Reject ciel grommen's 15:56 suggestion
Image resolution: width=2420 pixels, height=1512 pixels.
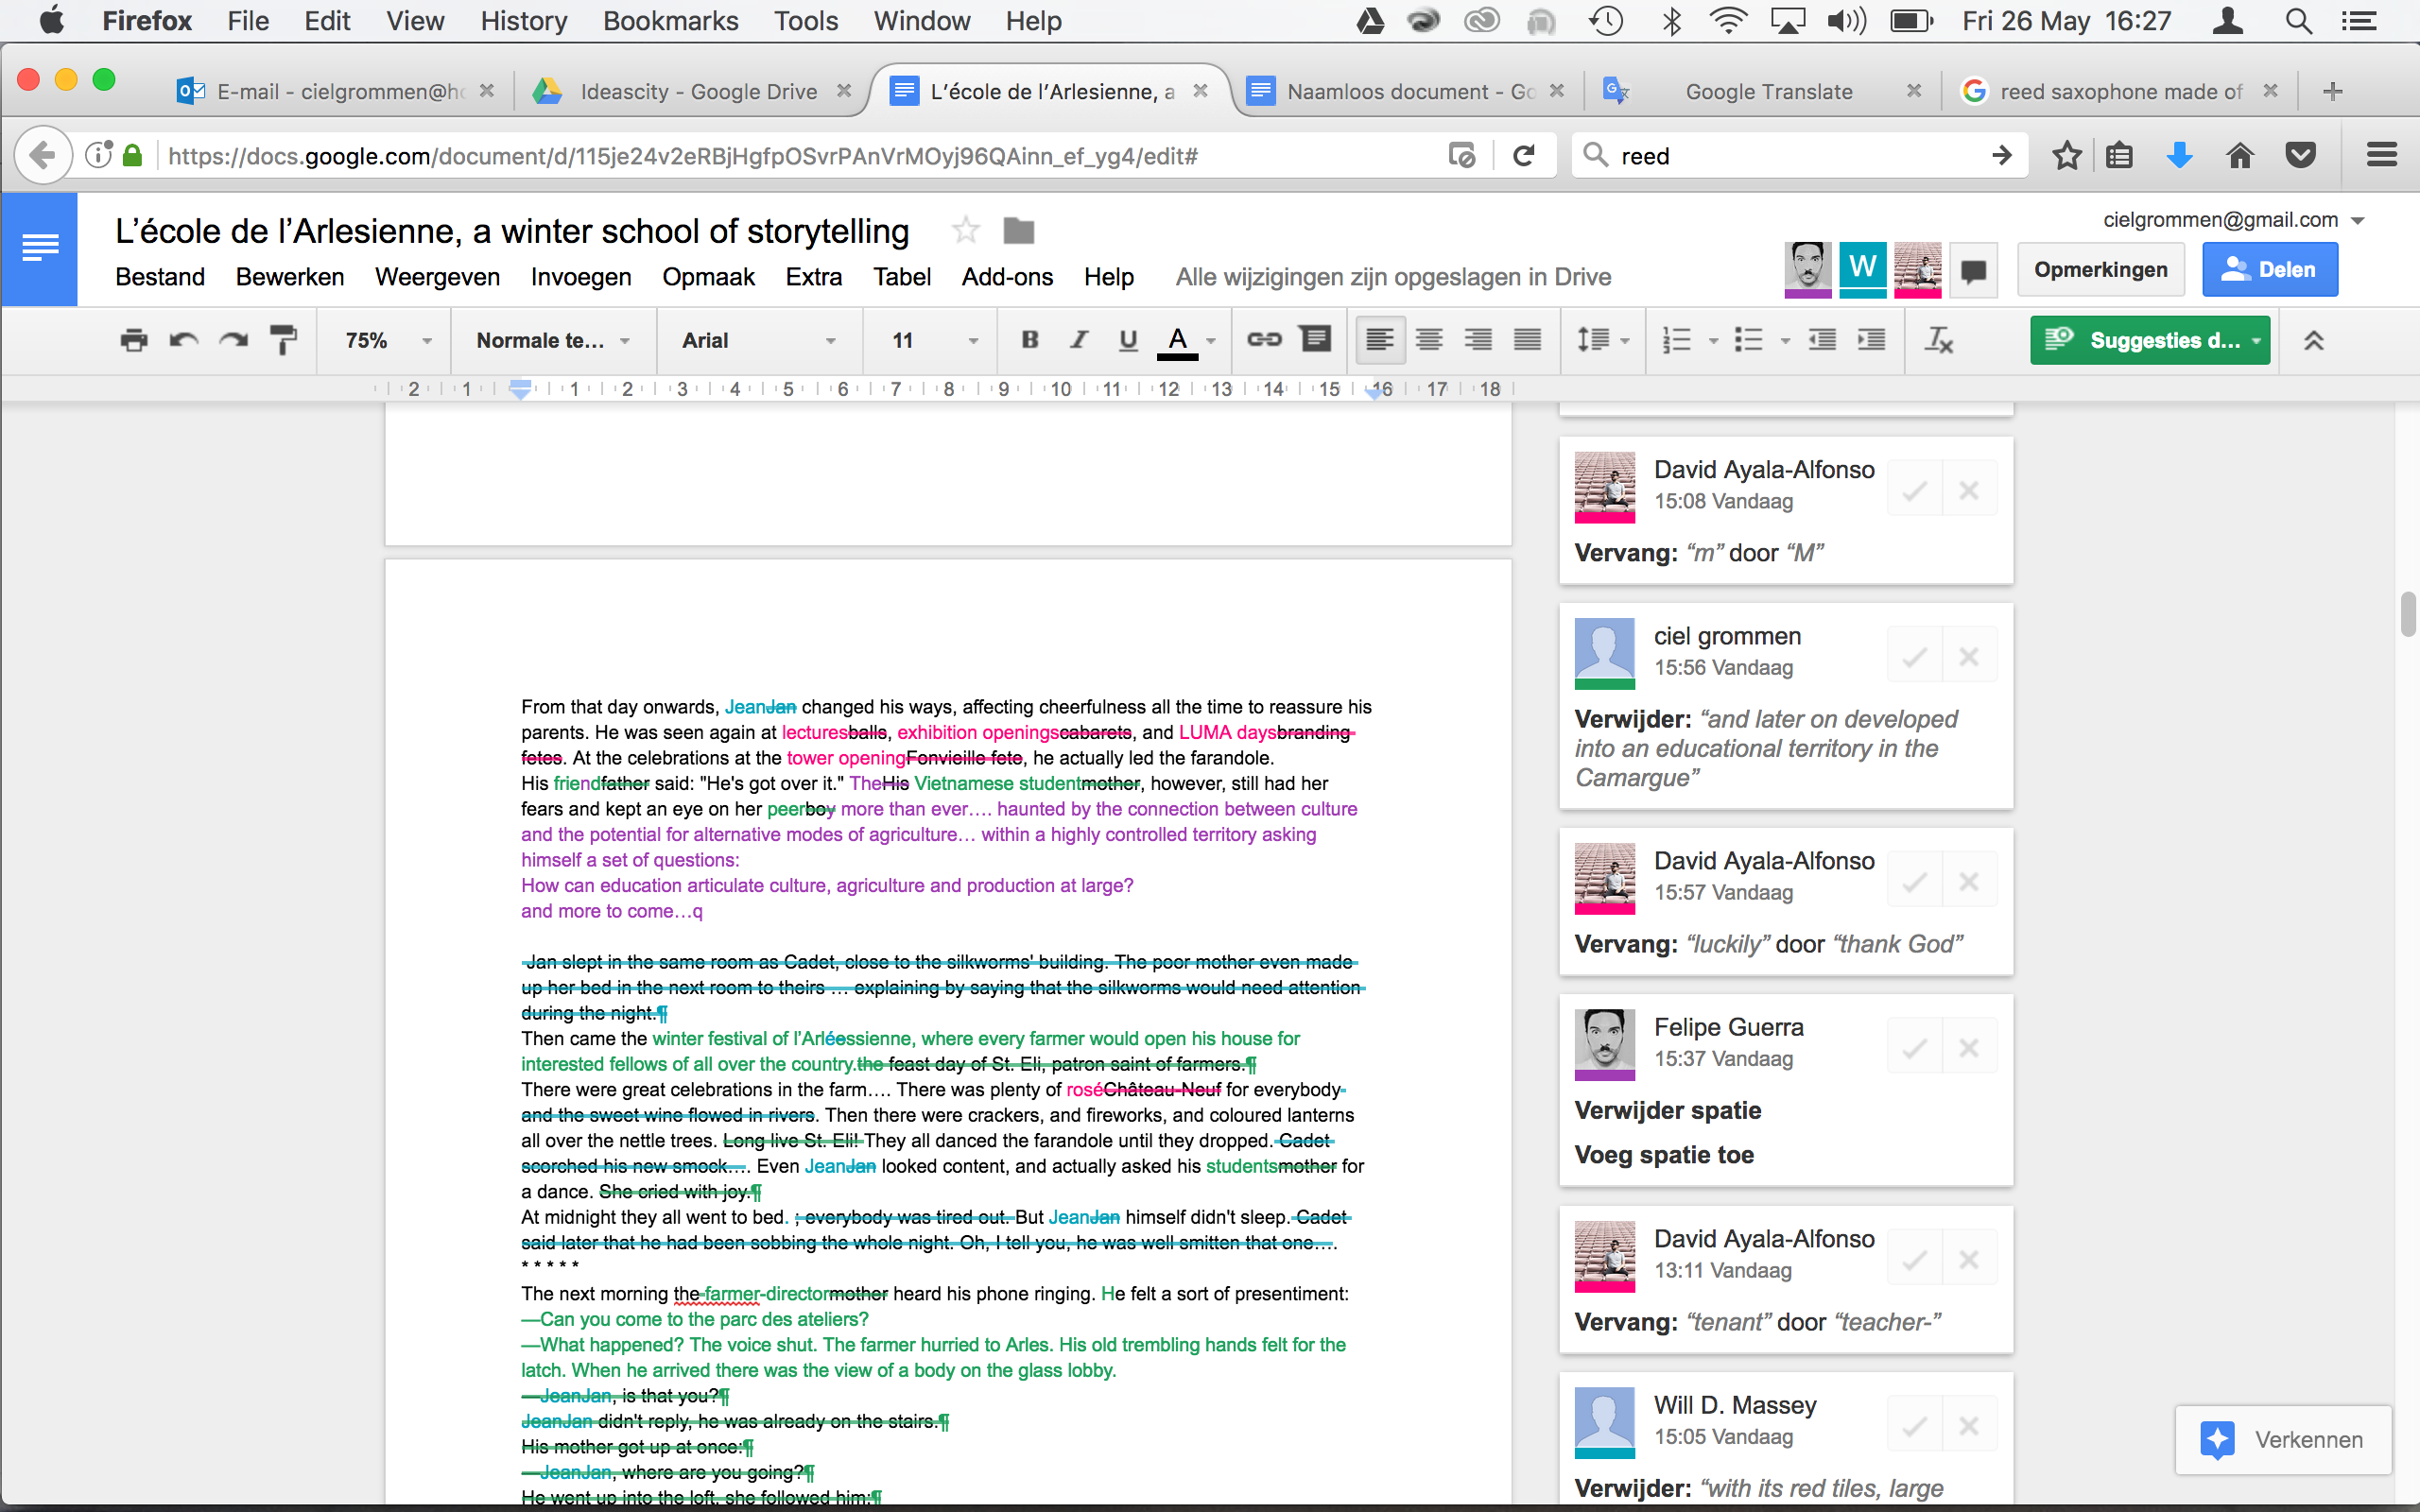coord(1969,657)
